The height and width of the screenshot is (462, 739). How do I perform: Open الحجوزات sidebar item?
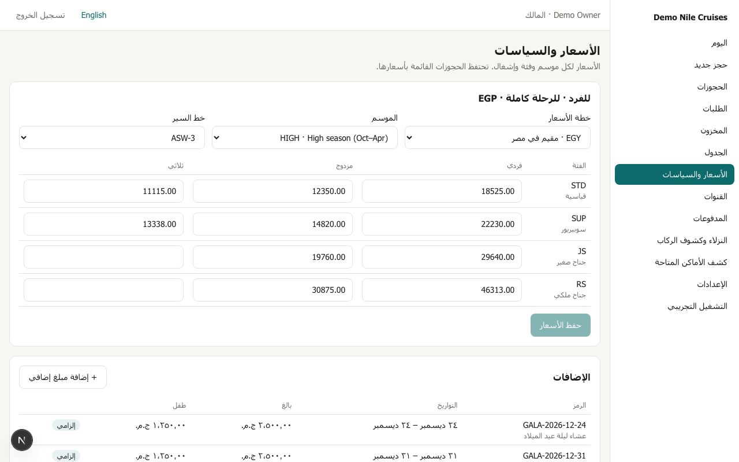674,87
